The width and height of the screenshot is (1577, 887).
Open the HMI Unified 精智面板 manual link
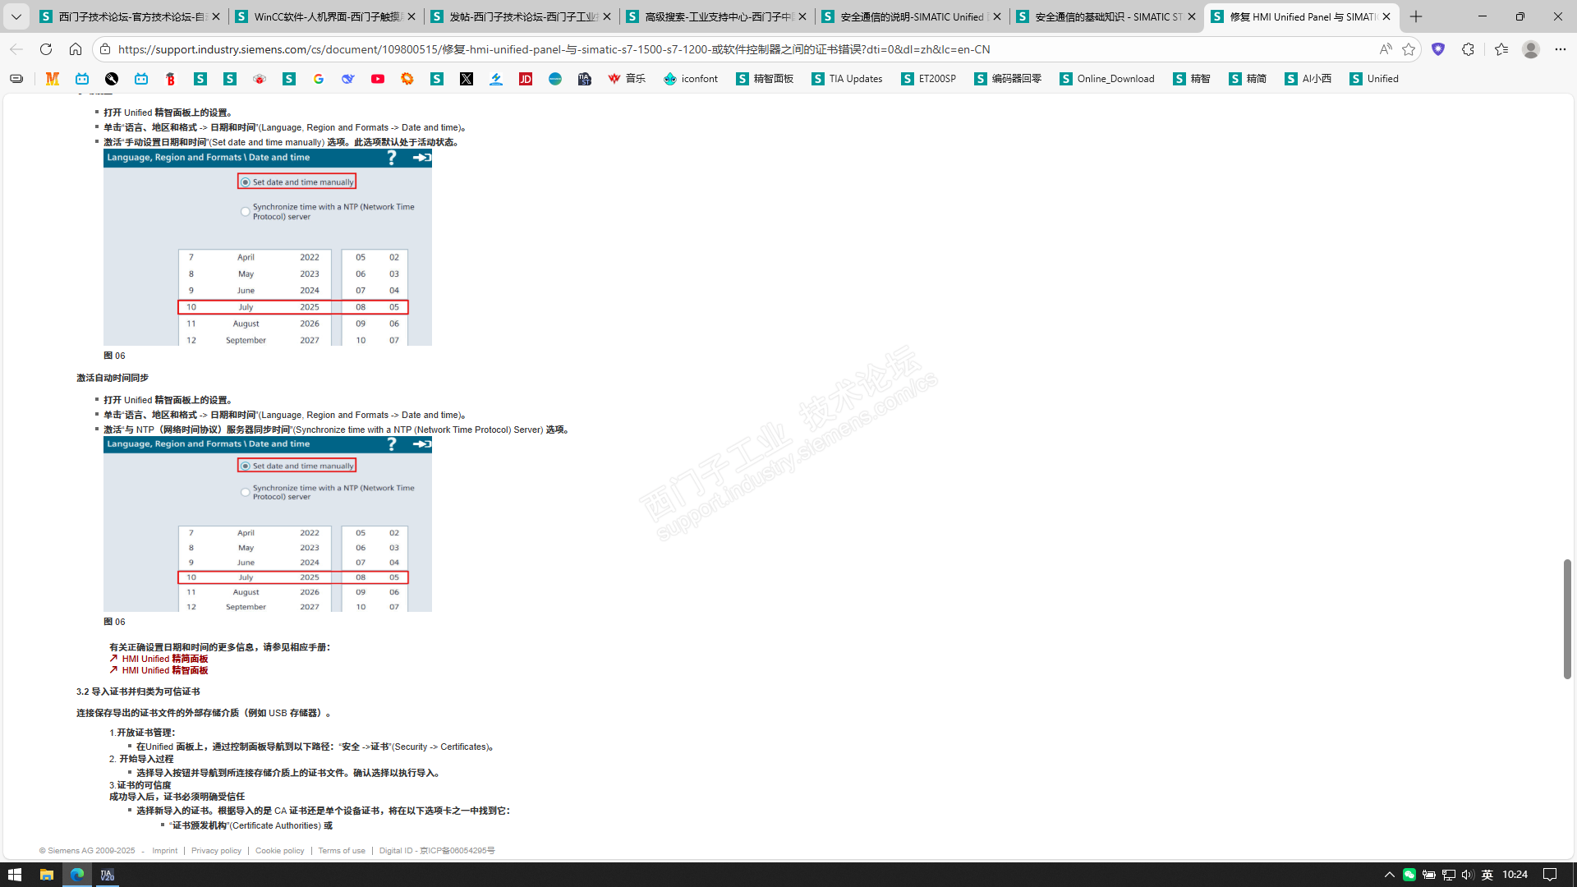pyautogui.click(x=164, y=670)
